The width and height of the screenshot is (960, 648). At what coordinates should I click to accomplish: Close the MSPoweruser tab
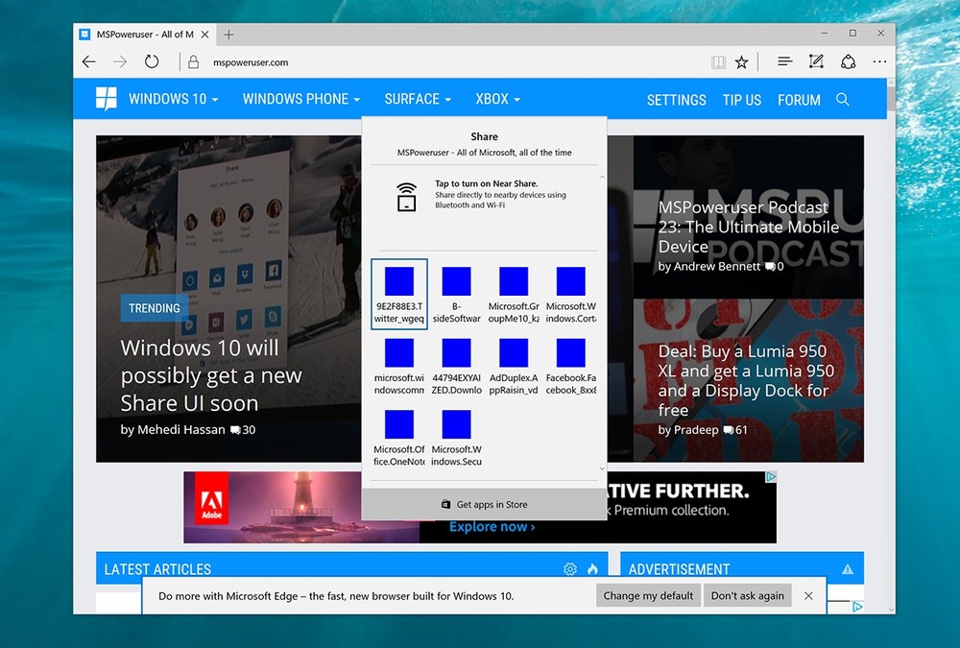click(205, 35)
